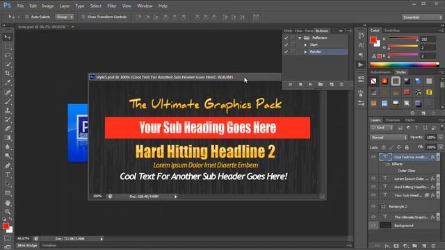Delete layer using Layers panel trash icon
This screenshot has width=445, height=250.
point(433,246)
